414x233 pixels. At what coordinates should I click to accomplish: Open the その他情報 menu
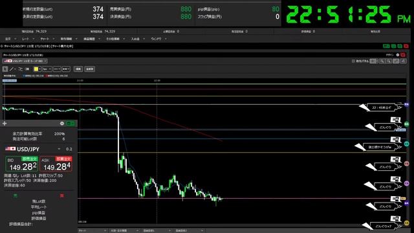(115, 39)
